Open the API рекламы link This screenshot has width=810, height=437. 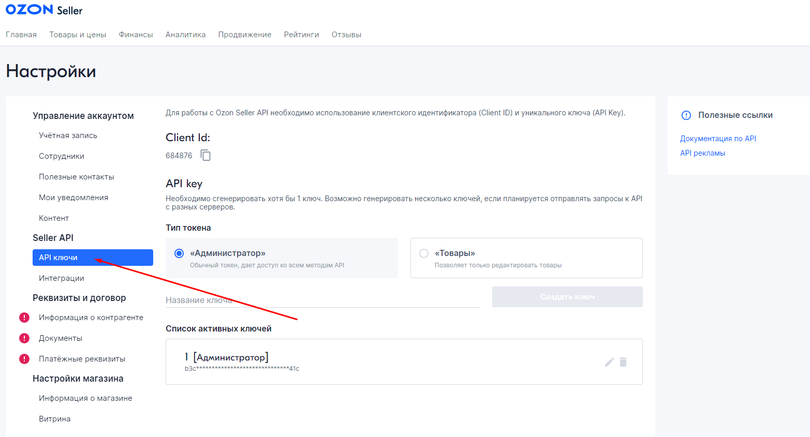[x=702, y=153]
